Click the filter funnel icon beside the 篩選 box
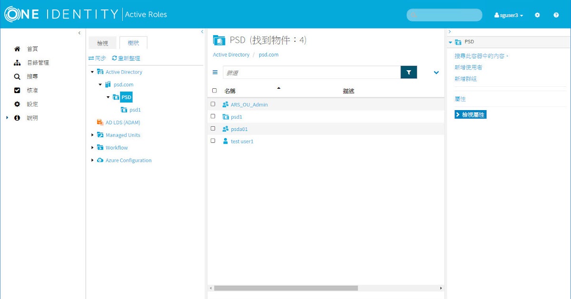The width and height of the screenshot is (571, 299). pos(408,72)
